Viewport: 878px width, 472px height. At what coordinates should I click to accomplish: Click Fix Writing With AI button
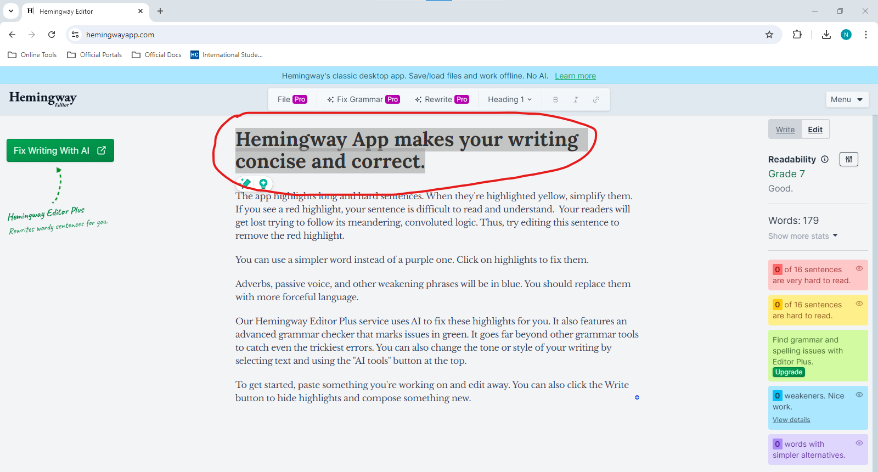coord(60,150)
